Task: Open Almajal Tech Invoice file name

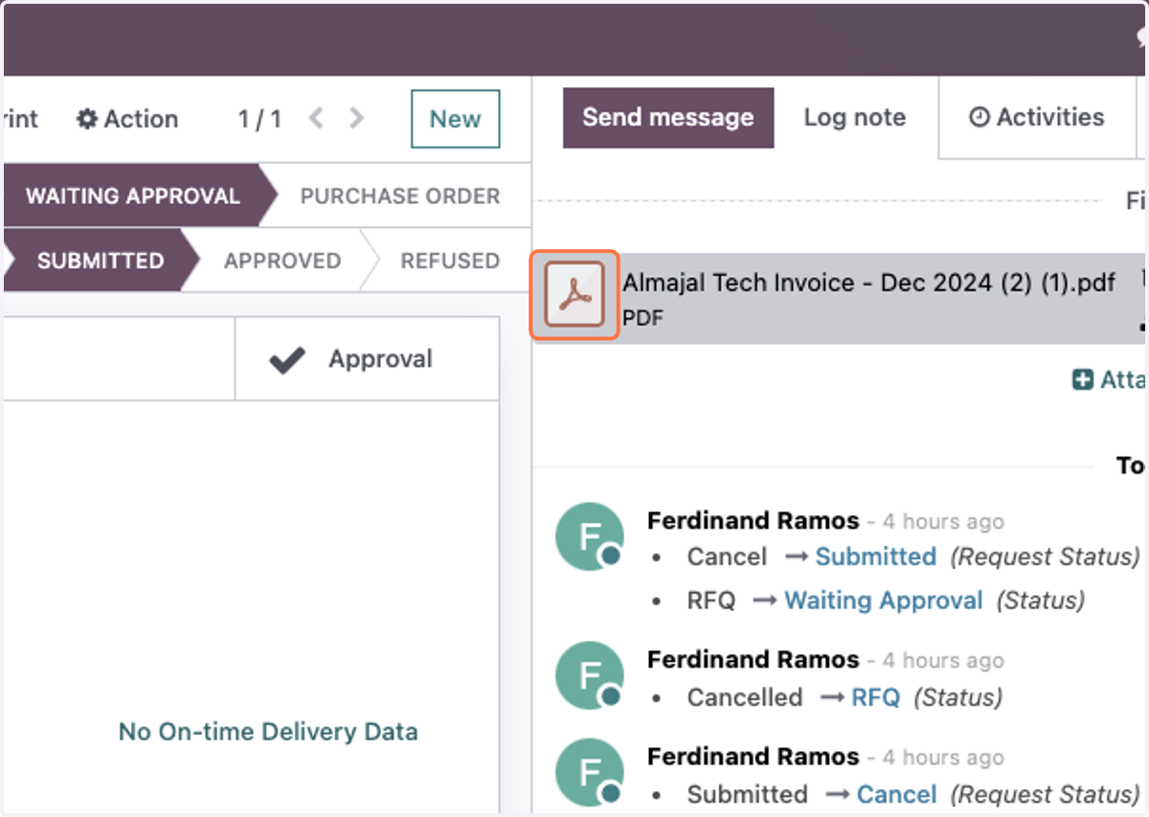Action: [x=868, y=283]
